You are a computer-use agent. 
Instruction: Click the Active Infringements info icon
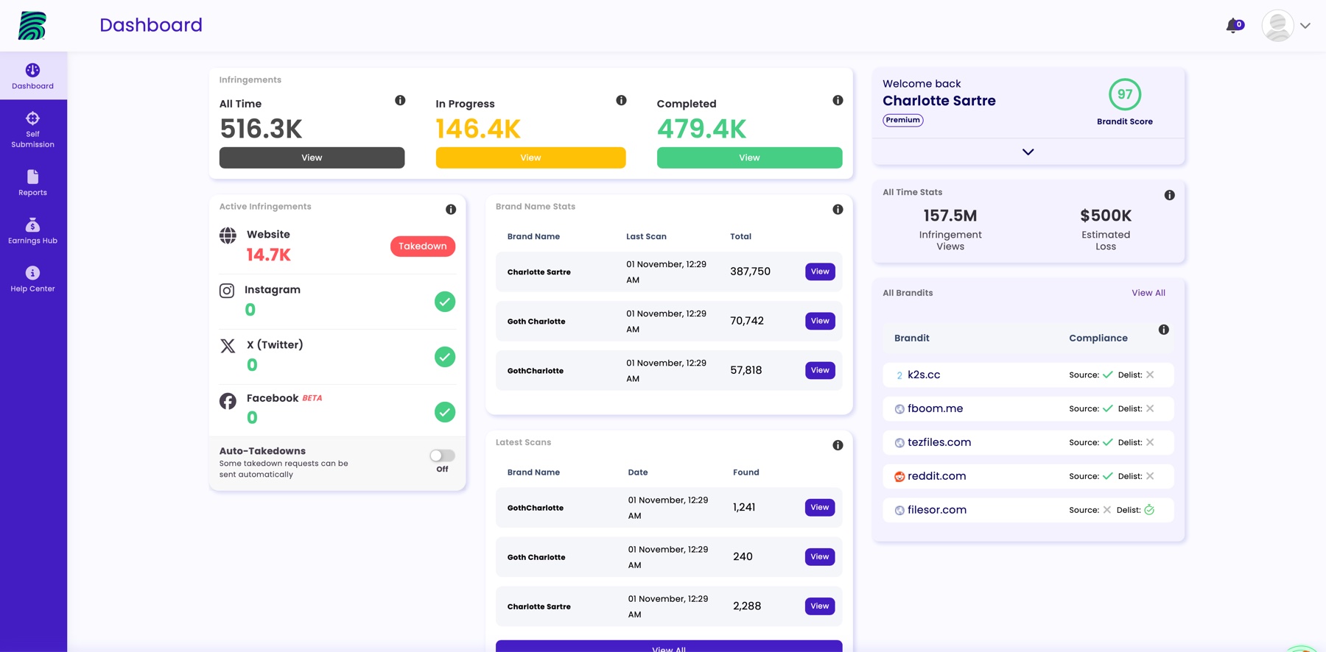point(451,210)
